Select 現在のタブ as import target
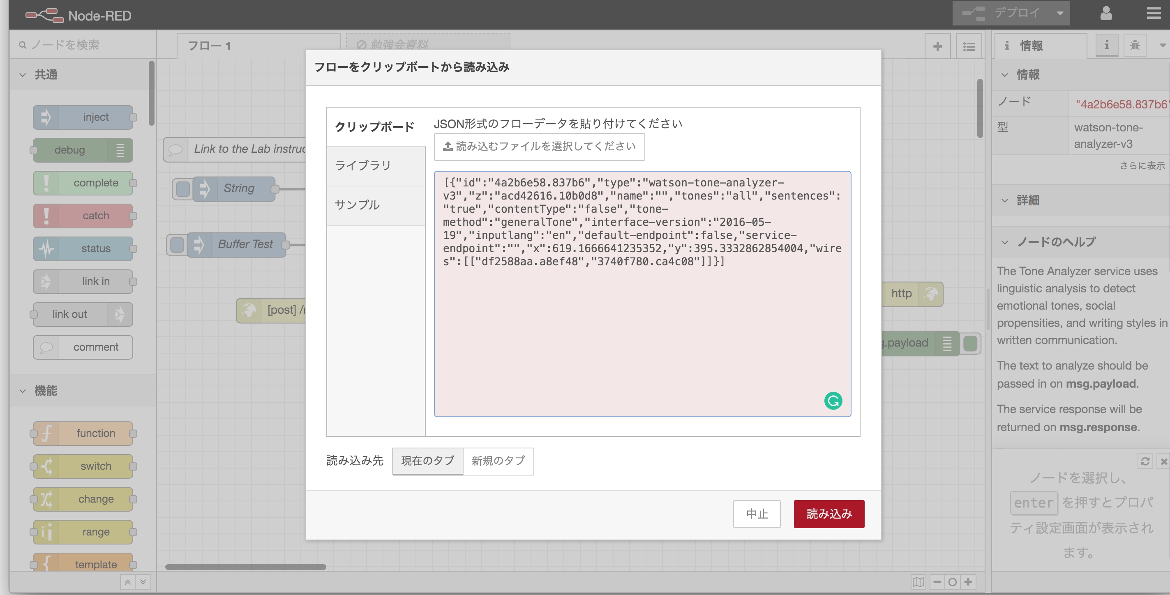Screen dimensions: 1170x595 pyautogui.click(x=427, y=461)
